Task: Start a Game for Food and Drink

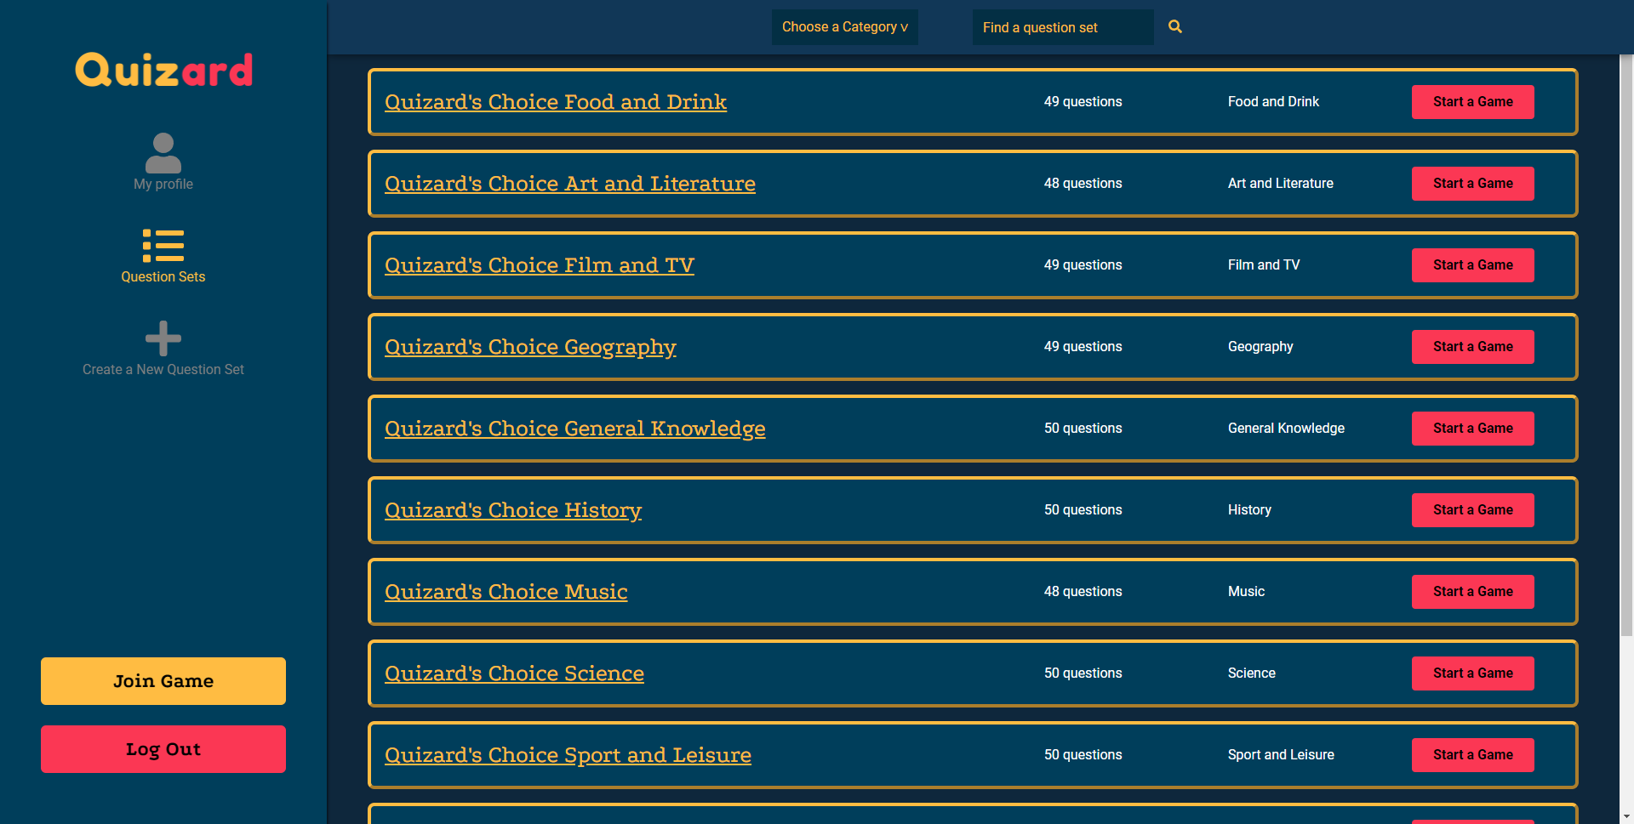Action: pos(1473,102)
